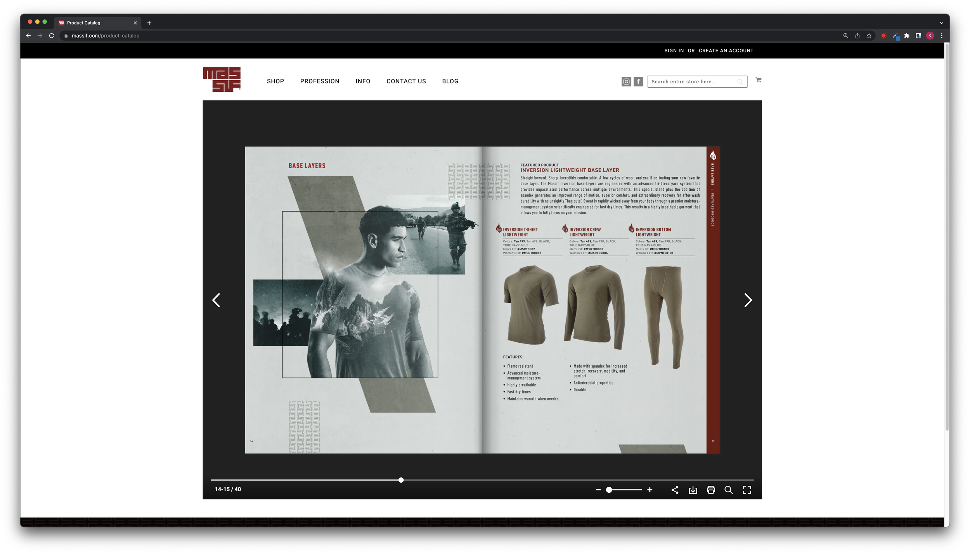Click the share icon in catalog viewer
This screenshot has height=554, width=970.
point(675,490)
